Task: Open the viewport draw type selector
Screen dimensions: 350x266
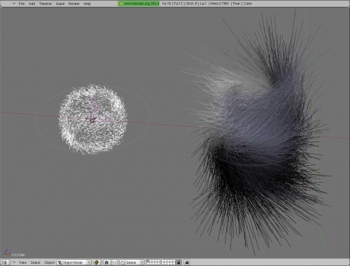Action: (x=97, y=262)
